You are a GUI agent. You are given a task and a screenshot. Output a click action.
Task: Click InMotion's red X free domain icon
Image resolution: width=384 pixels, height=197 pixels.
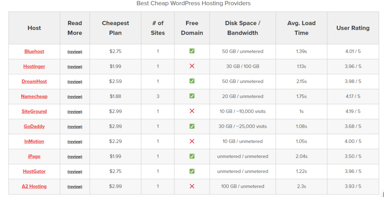tap(192, 141)
